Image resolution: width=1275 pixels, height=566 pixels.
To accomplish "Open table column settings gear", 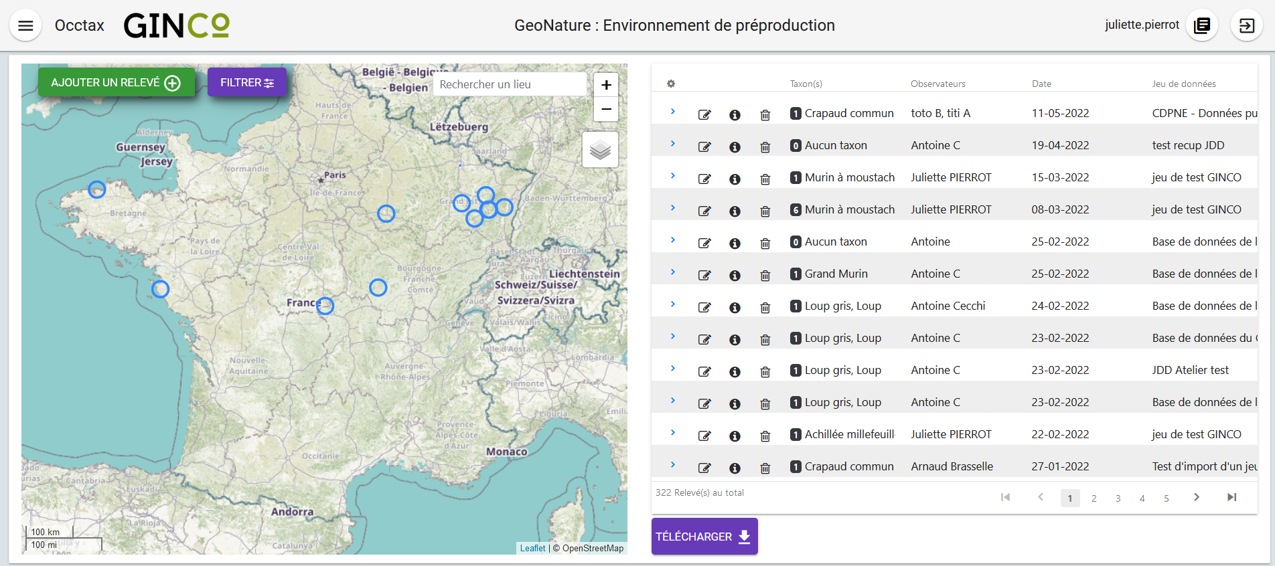I will (x=671, y=84).
